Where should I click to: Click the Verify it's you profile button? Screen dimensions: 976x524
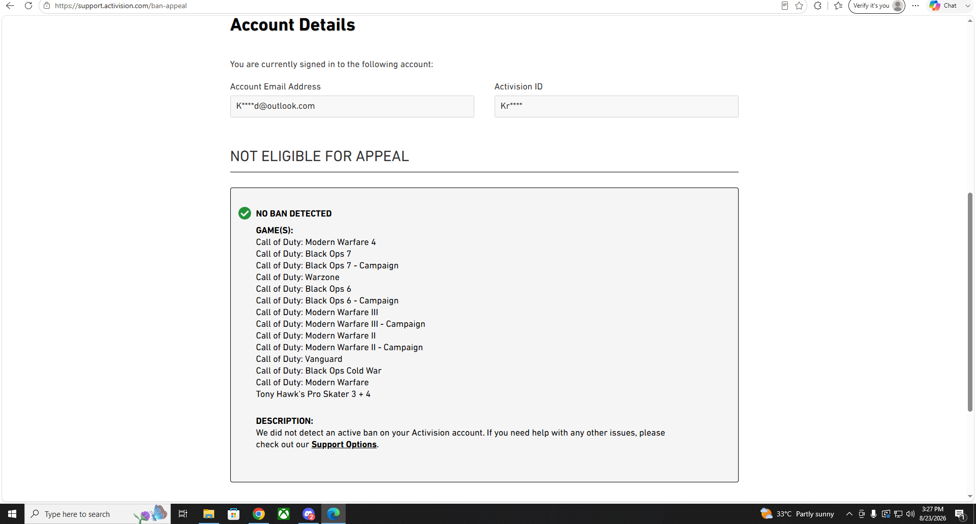[877, 6]
